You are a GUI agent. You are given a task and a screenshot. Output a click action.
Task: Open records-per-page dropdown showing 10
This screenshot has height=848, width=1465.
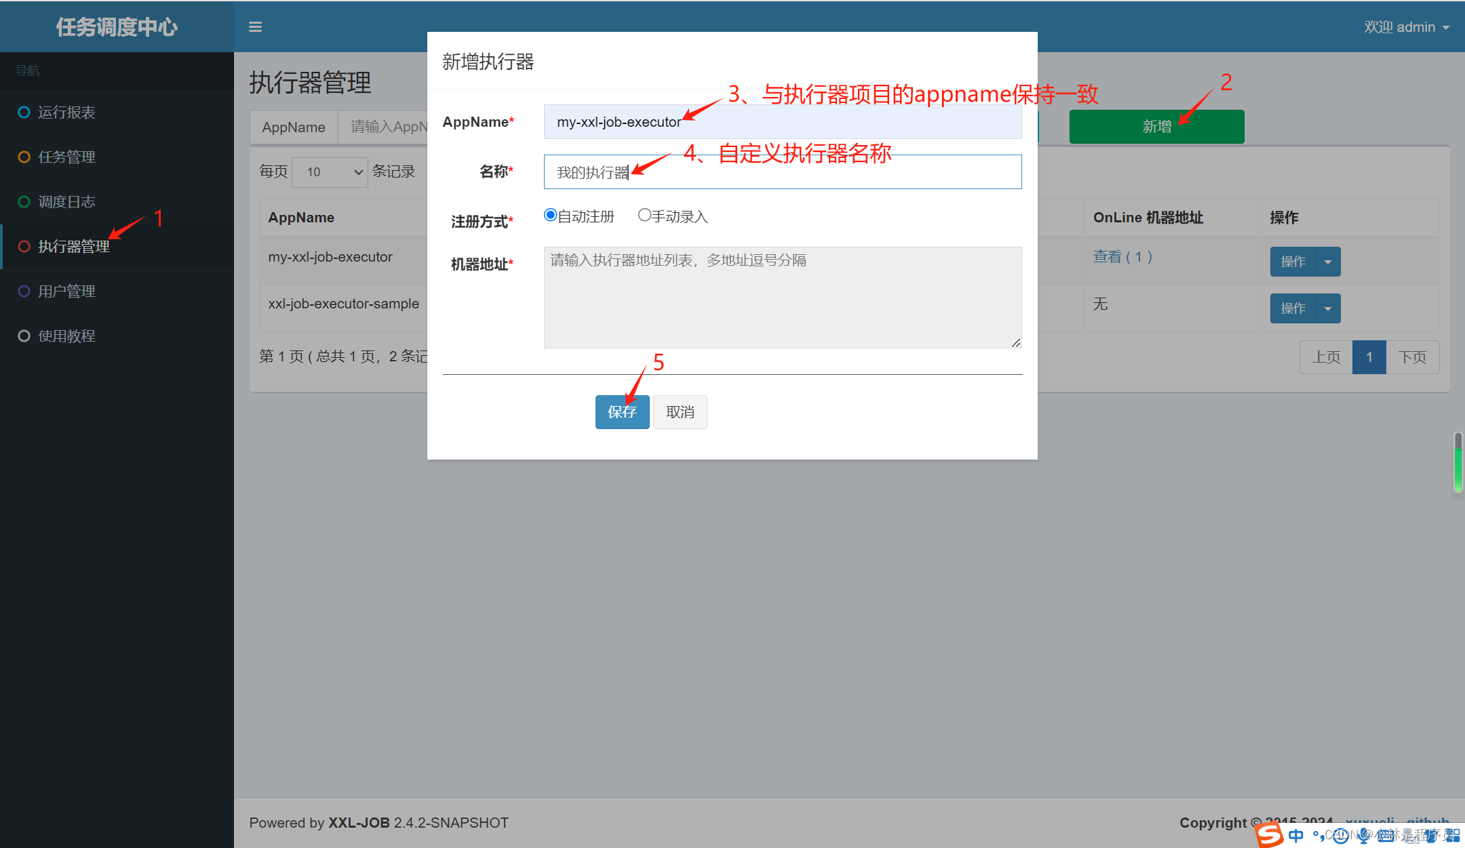click(330, 172)
